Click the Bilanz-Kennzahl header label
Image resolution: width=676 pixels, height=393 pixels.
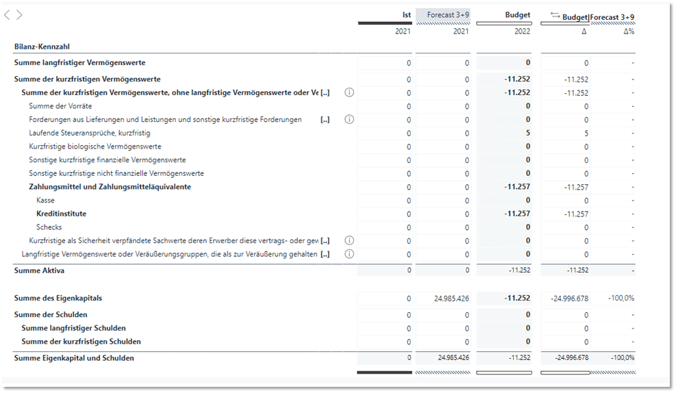click(x=42, y=47)
